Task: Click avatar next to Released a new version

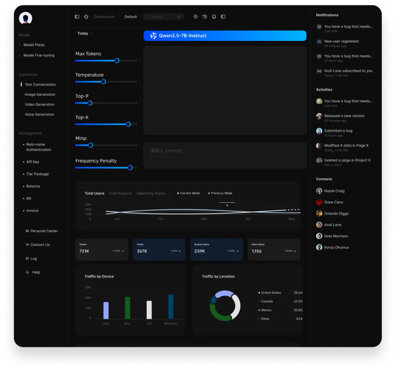Action: point(319,116)
